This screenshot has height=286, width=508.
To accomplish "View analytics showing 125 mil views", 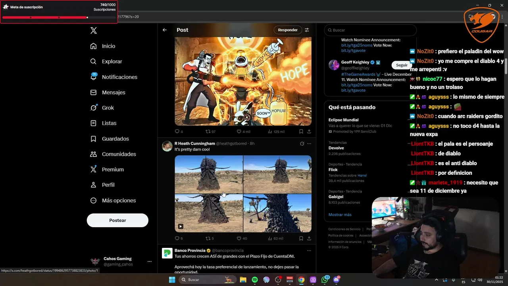I will (x=276, y=131).
